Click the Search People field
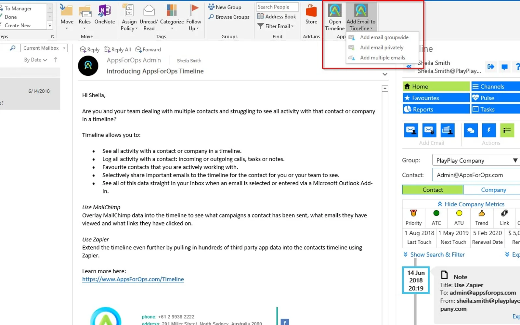The image size is (520, 325). pyautogui.click(x=277, y=7)
